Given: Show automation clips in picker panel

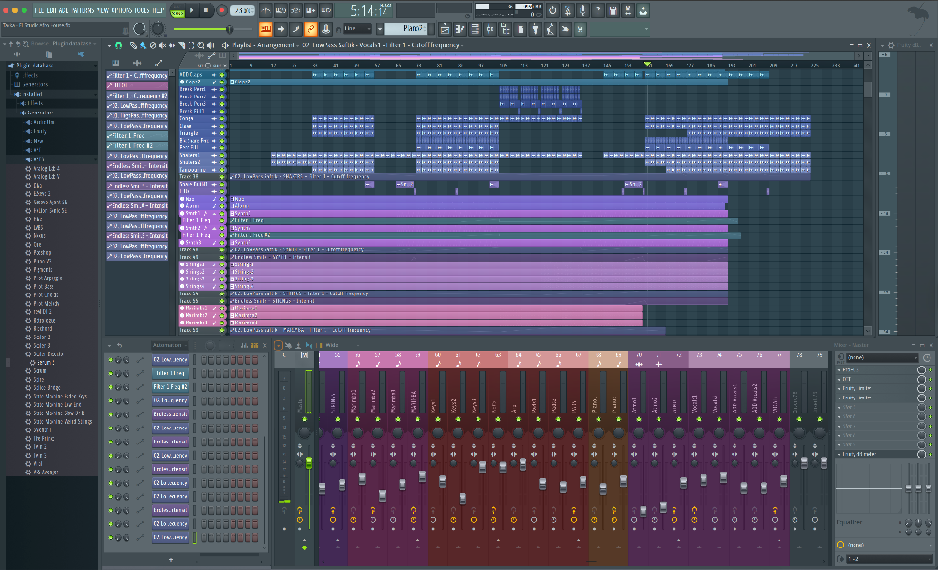Looking at the screenshot, I should [159, 63].
